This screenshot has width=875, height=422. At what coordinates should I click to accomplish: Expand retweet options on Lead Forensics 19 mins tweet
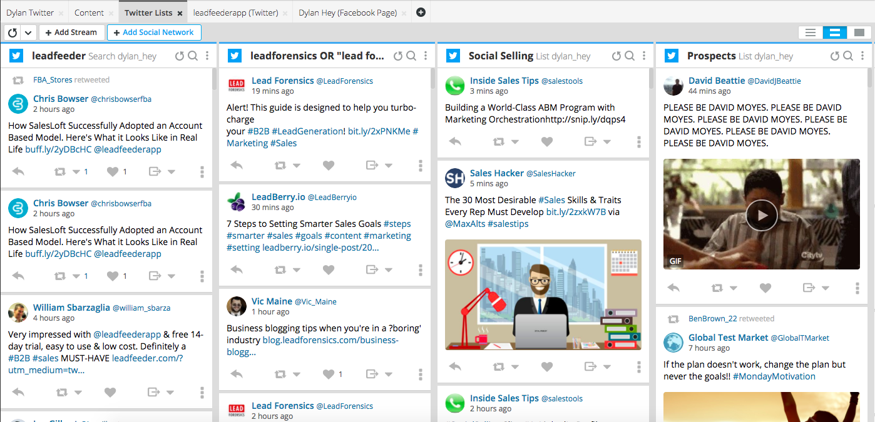pos(297,166)
